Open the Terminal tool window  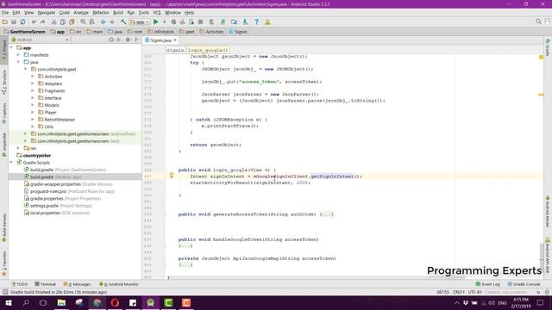[x=46, y=284]
